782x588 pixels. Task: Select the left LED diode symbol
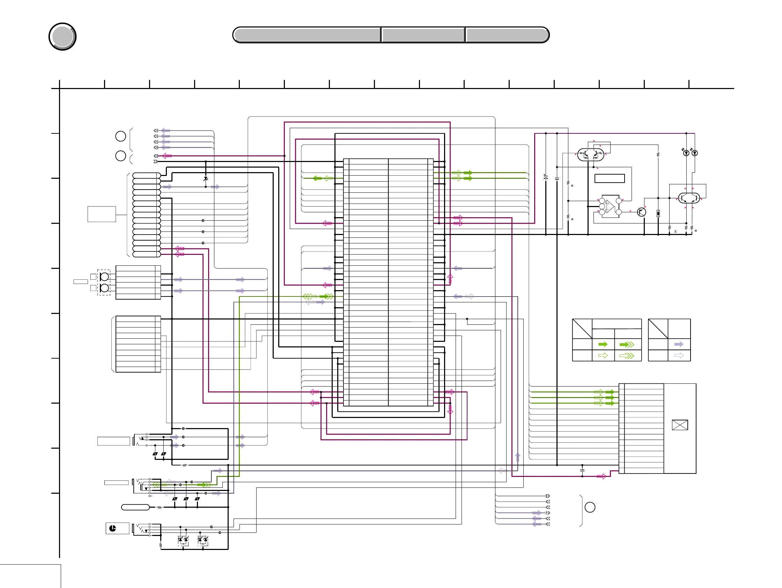[686, 153]
